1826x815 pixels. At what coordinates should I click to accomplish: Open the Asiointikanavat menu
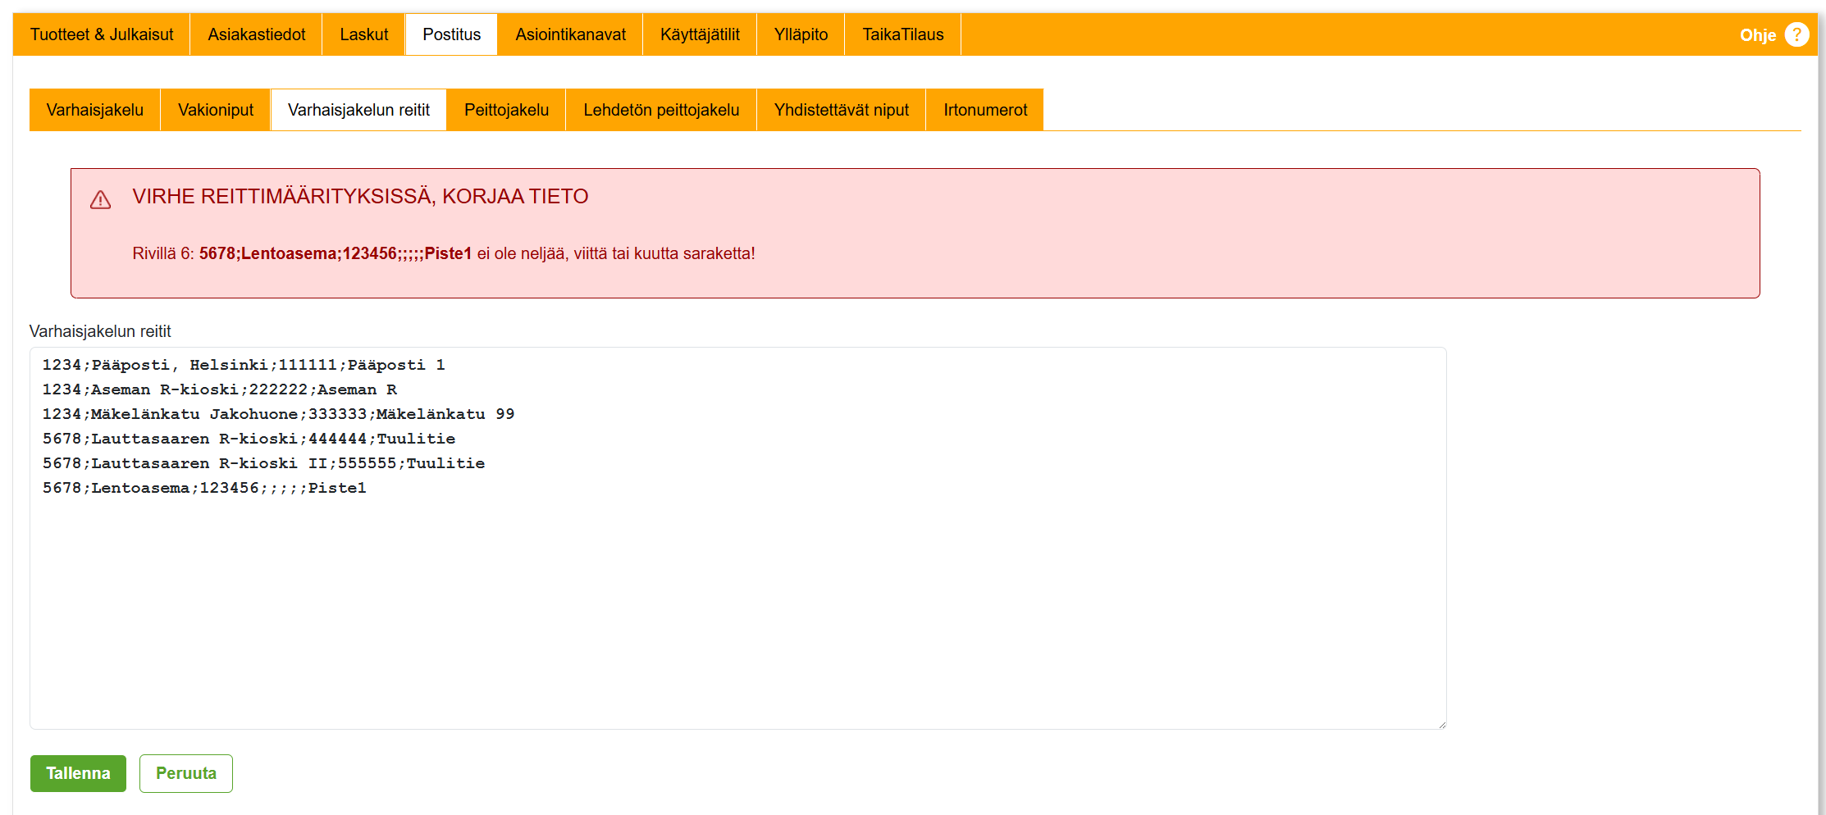pyautogui.click(x=570, y=34)
